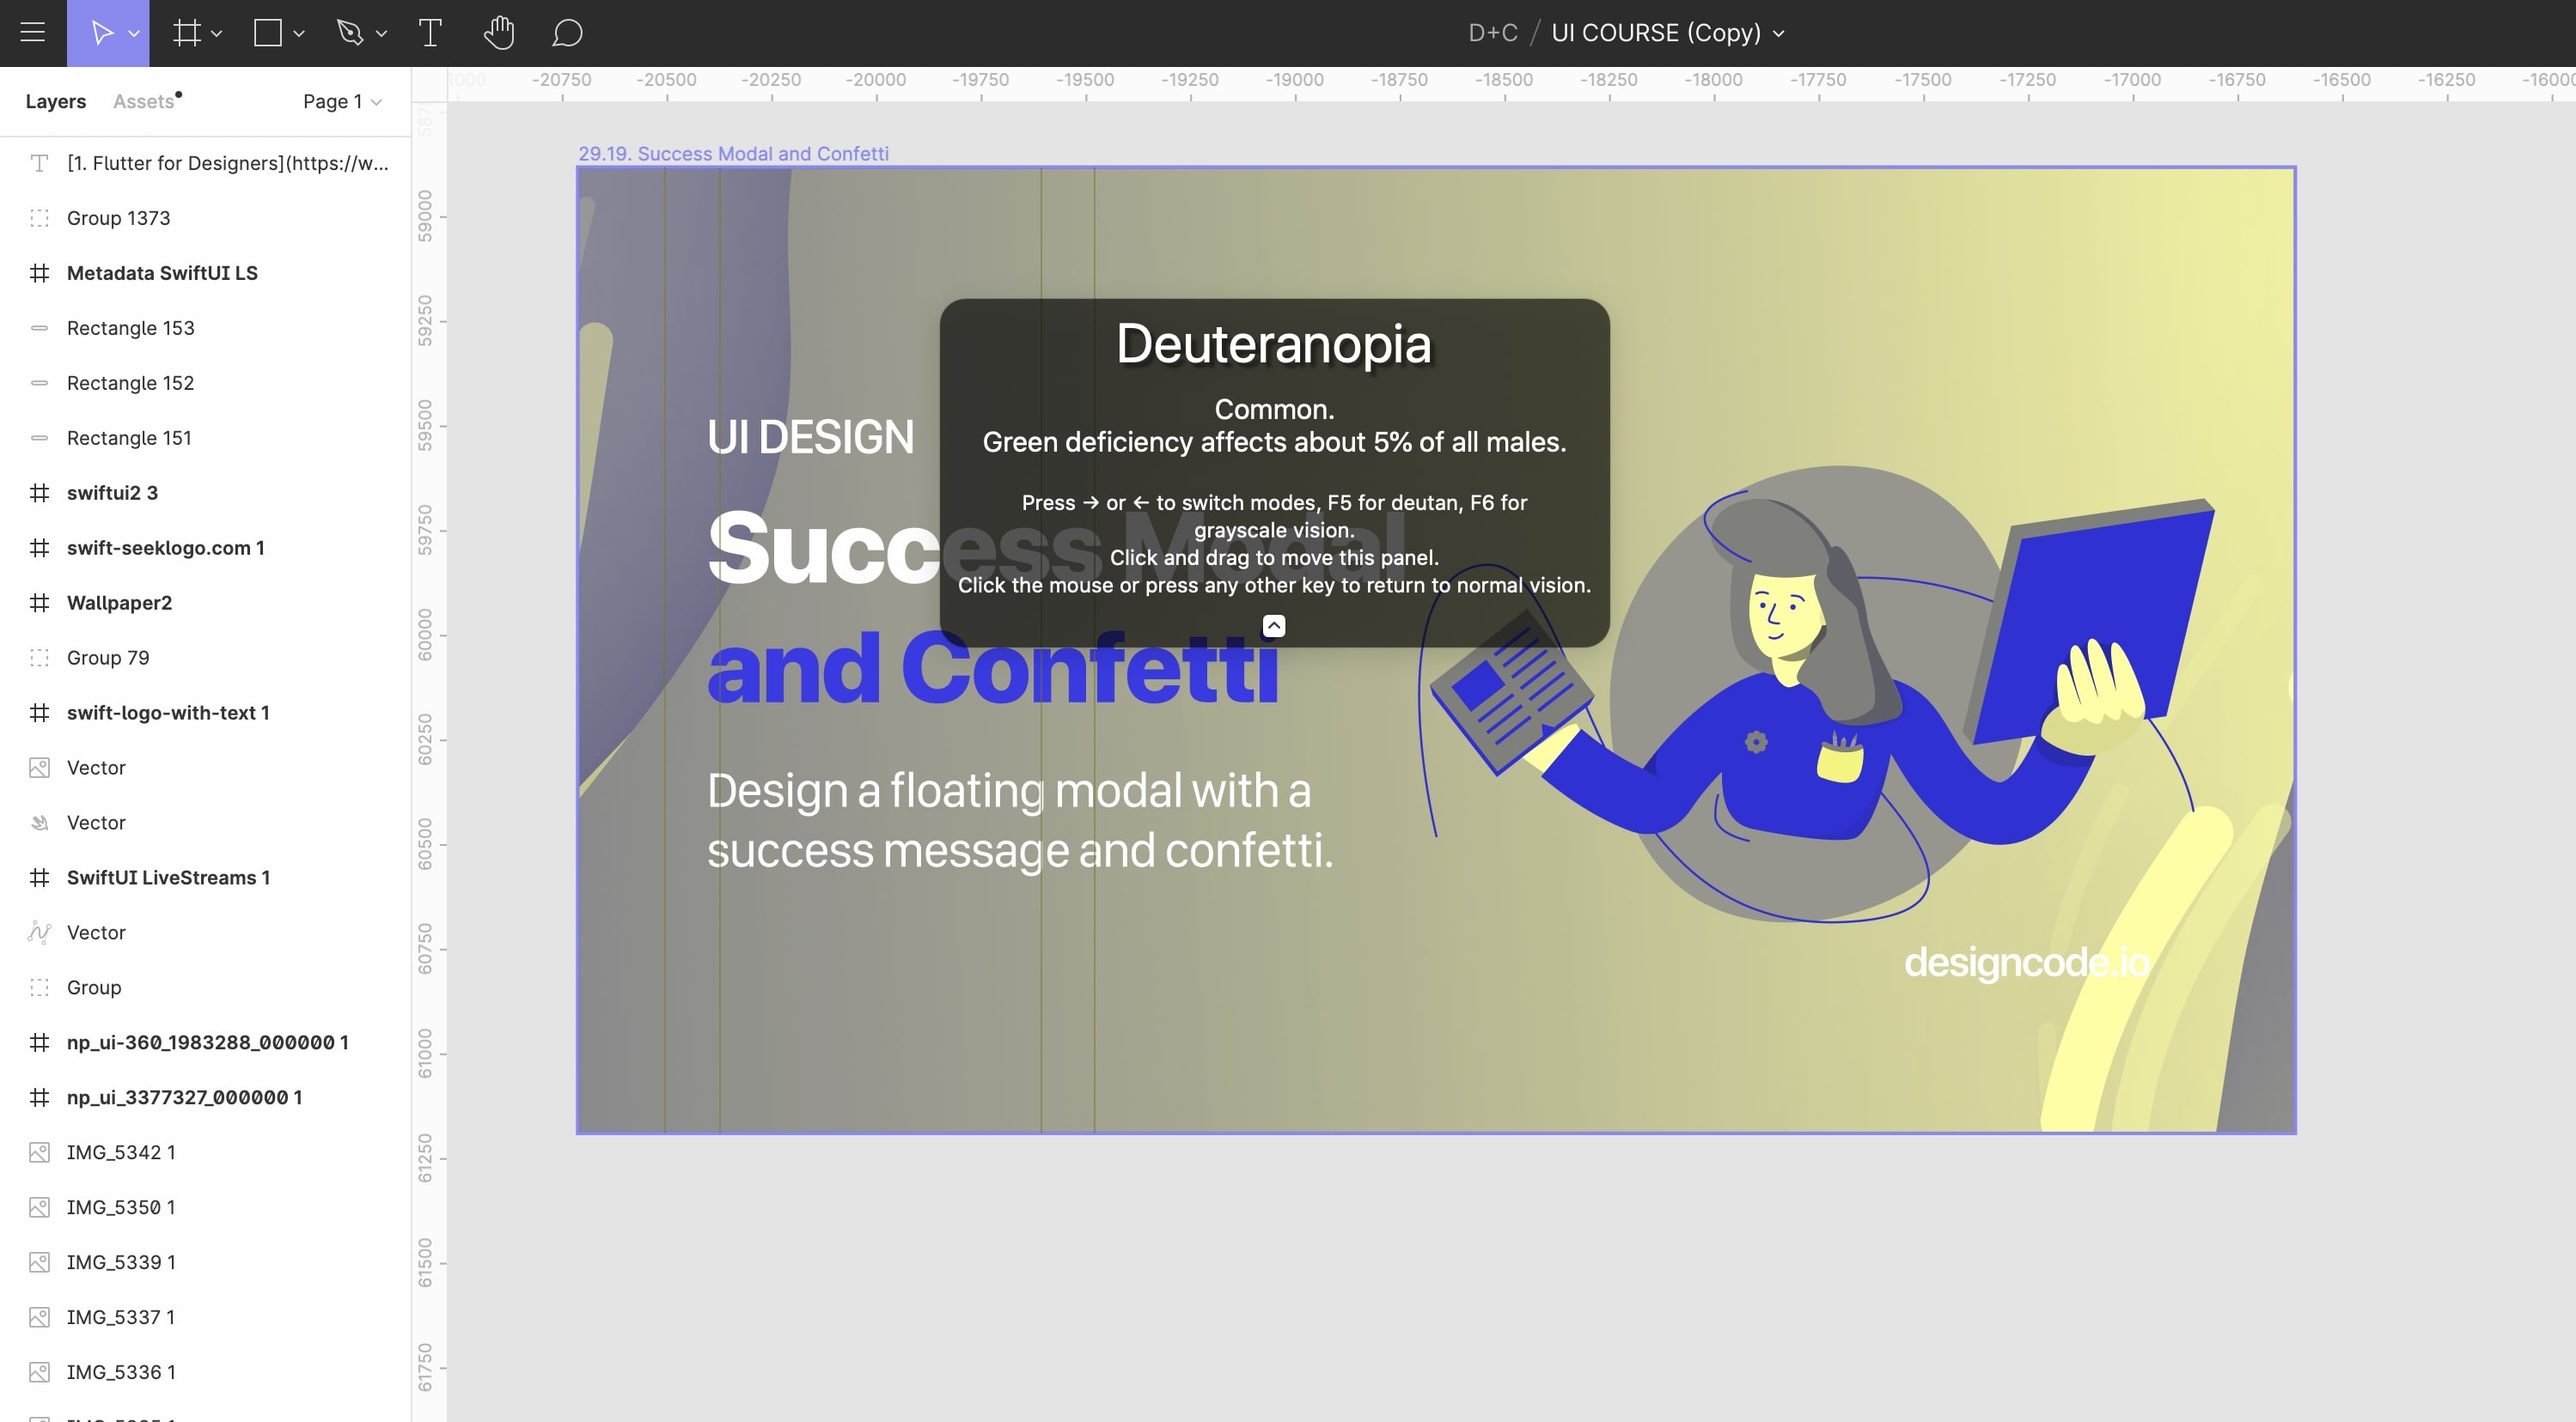Select the Hand tool
This screenshot has height=1422, width=2576.
tap(499, 33)
